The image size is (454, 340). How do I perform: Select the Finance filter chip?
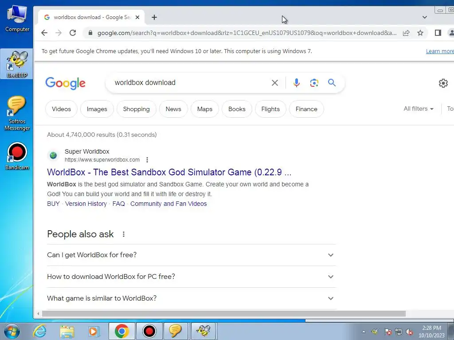(x=306, y=109)
